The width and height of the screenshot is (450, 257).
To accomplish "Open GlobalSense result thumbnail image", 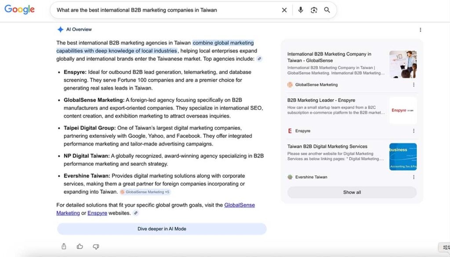I will tap(403, 64).
